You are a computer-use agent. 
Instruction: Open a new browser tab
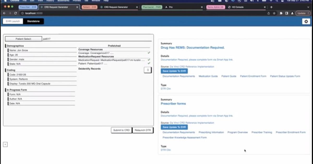[x=271, y=7]
